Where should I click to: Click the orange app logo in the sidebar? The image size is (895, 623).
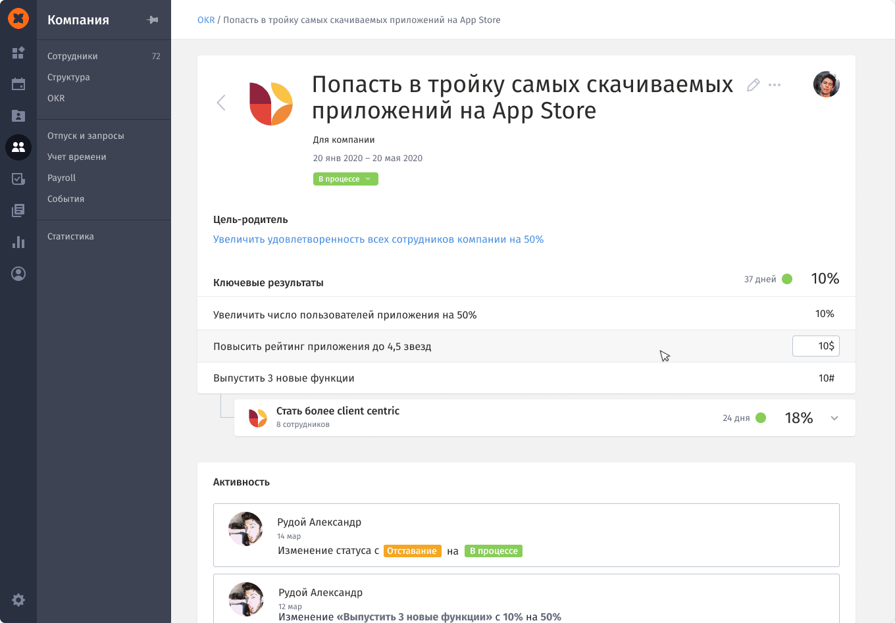[x=18, y=19]
